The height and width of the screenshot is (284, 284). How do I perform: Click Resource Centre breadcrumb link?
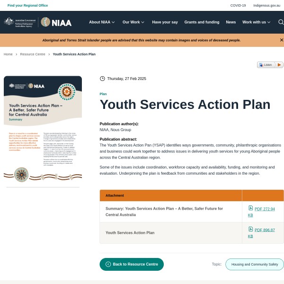[x=33, y=54]
